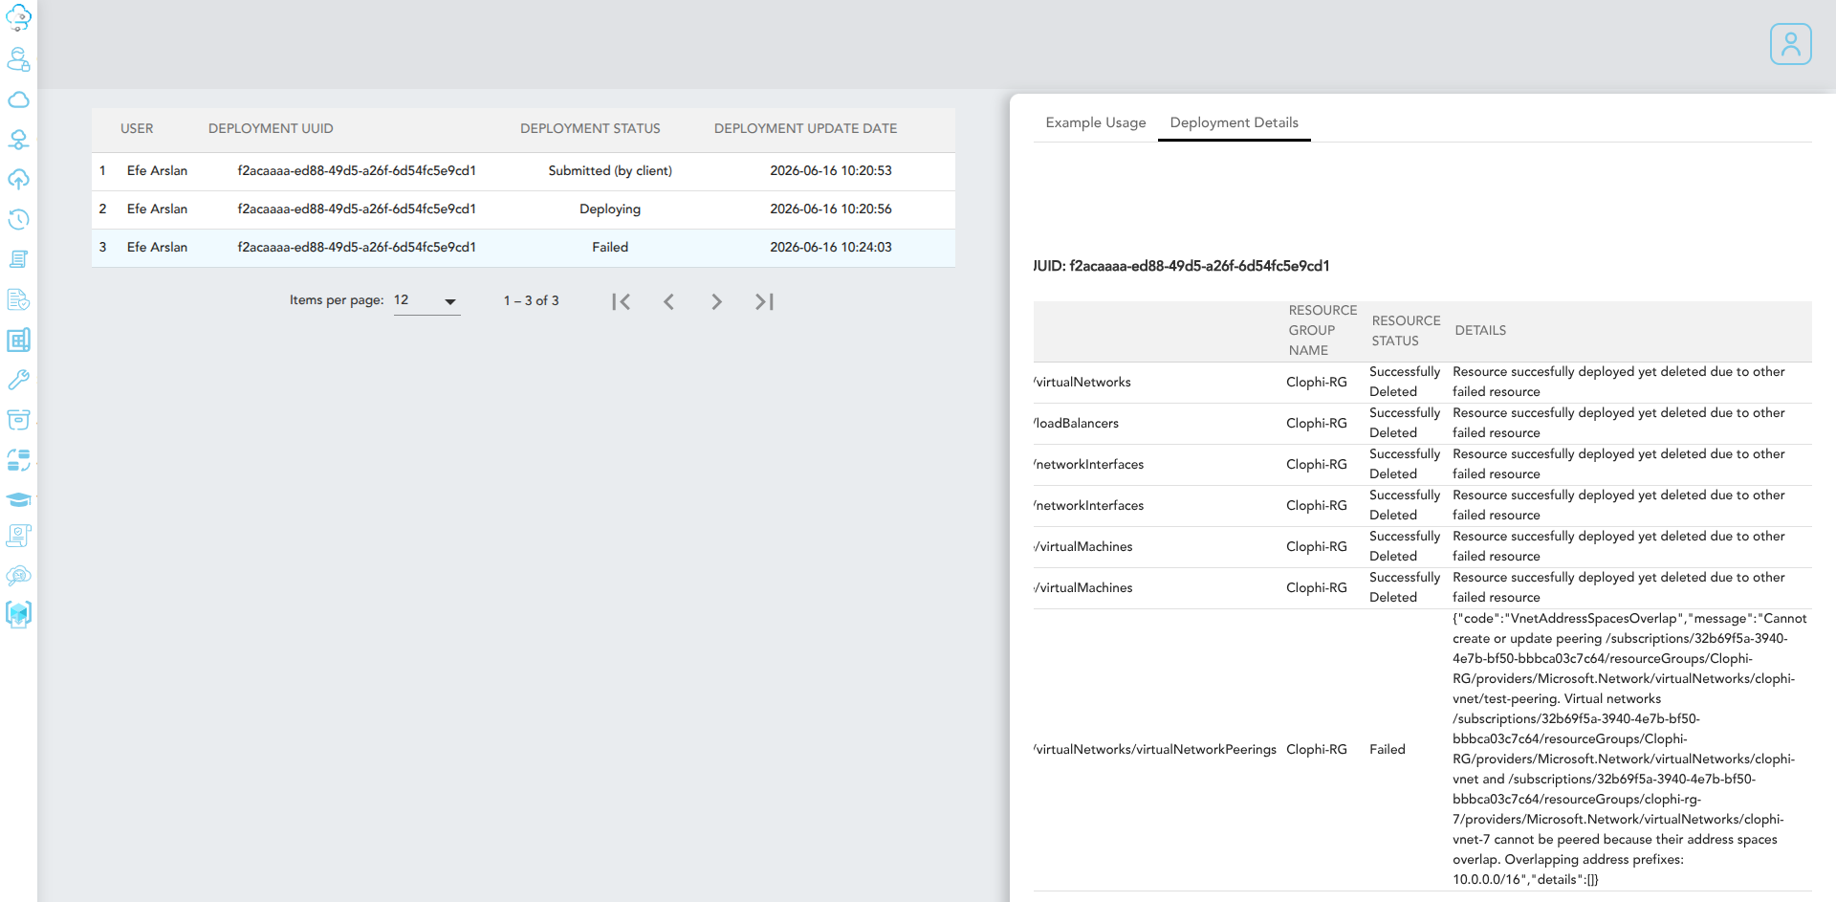The width and height of the screenshot is (1836, 902).
Task: Select the Submitted (by client) deployment row
Action: coord(523,171)
